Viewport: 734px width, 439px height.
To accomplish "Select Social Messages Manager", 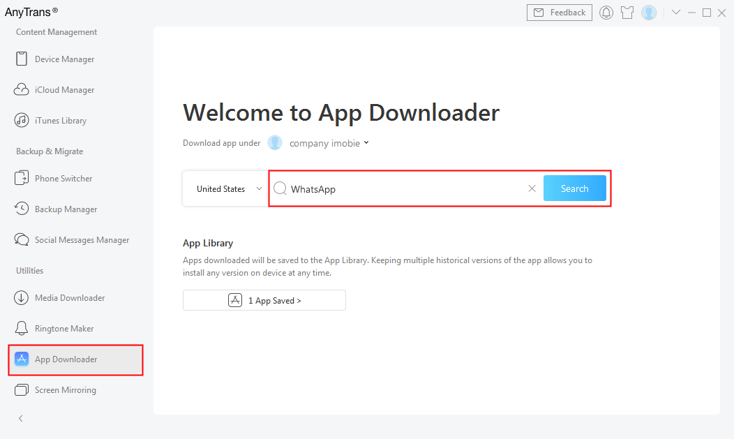I will coord(82,240).
